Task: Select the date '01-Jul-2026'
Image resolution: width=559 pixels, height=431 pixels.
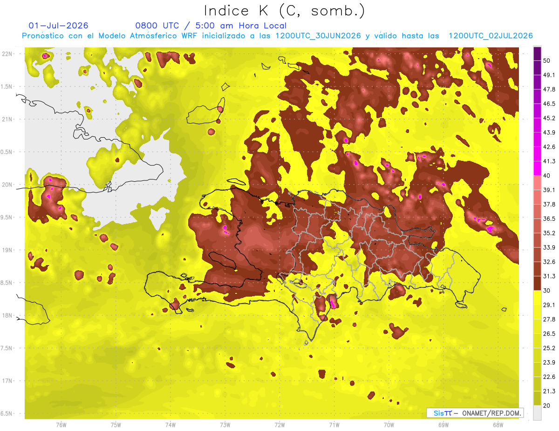Action: point(58,26)
